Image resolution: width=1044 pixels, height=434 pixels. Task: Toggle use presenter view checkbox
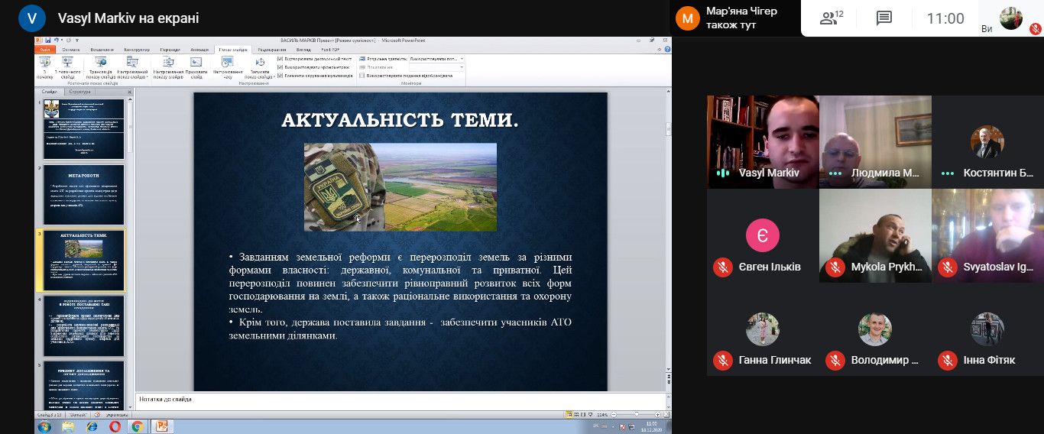click(362, 76)
